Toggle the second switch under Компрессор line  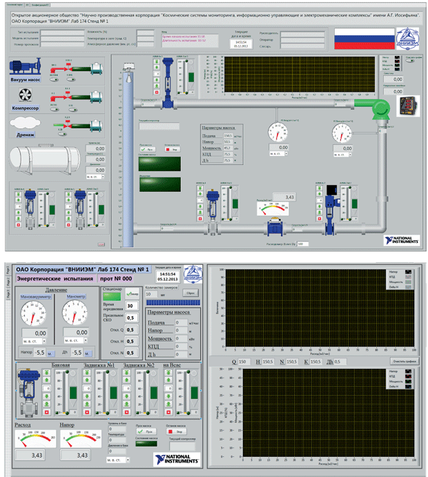click(72, 110)
